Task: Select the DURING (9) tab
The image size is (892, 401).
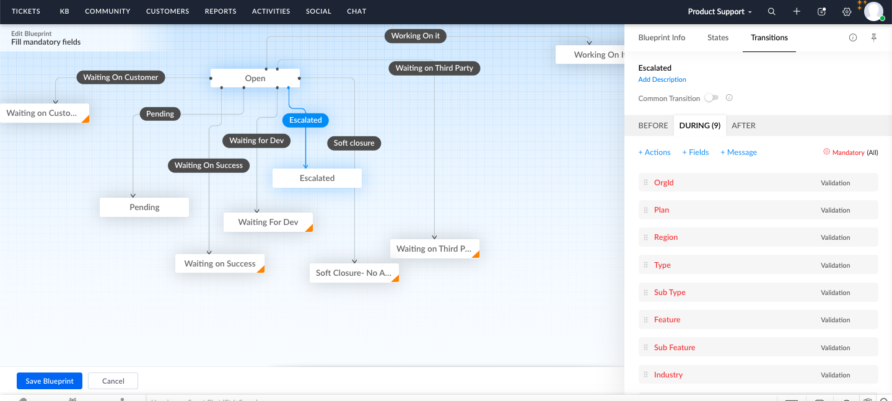Action: tap(700, 125)
